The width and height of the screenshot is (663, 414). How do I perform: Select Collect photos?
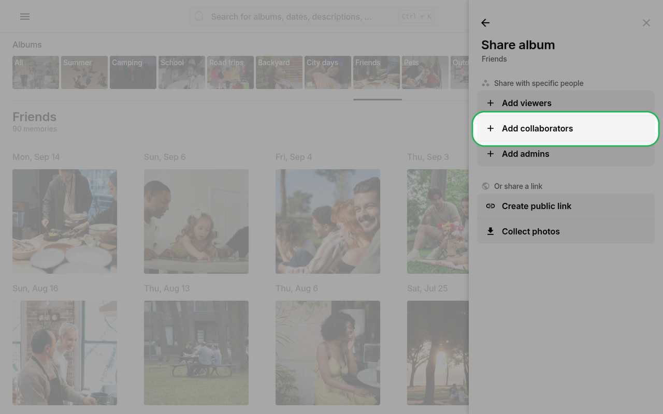566,231
